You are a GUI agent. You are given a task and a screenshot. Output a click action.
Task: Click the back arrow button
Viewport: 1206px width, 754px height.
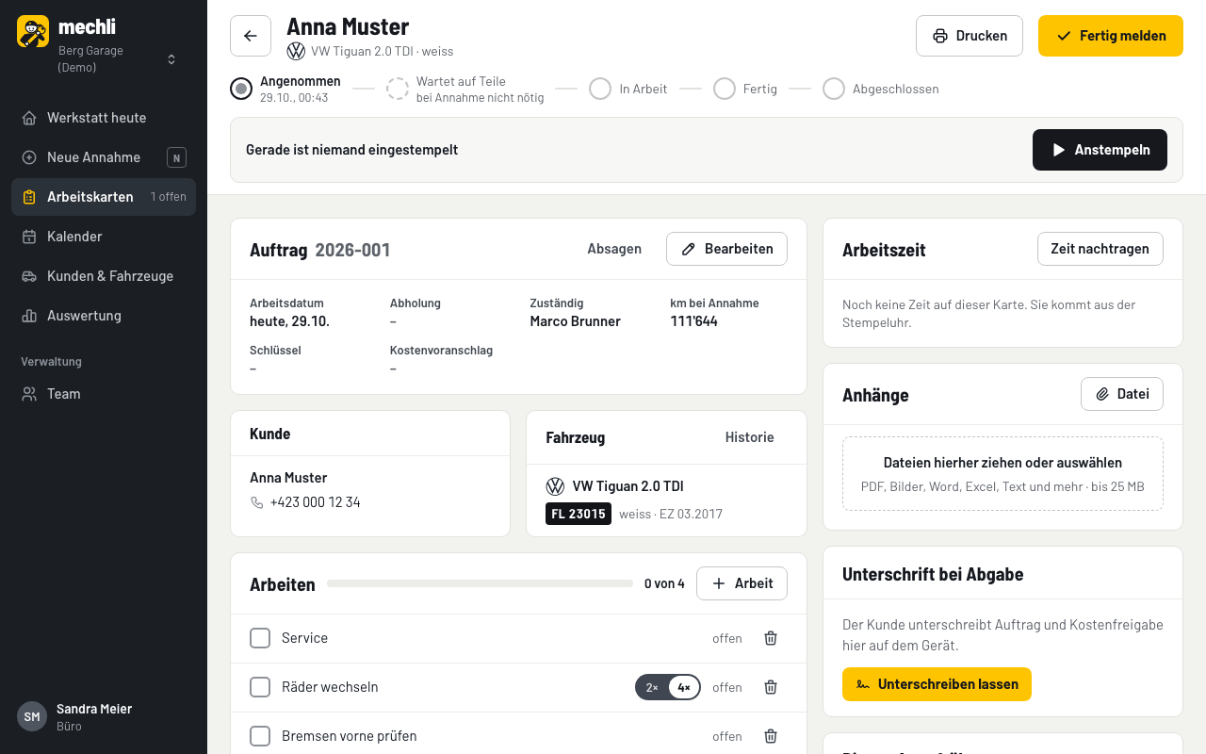click(251, 36)
